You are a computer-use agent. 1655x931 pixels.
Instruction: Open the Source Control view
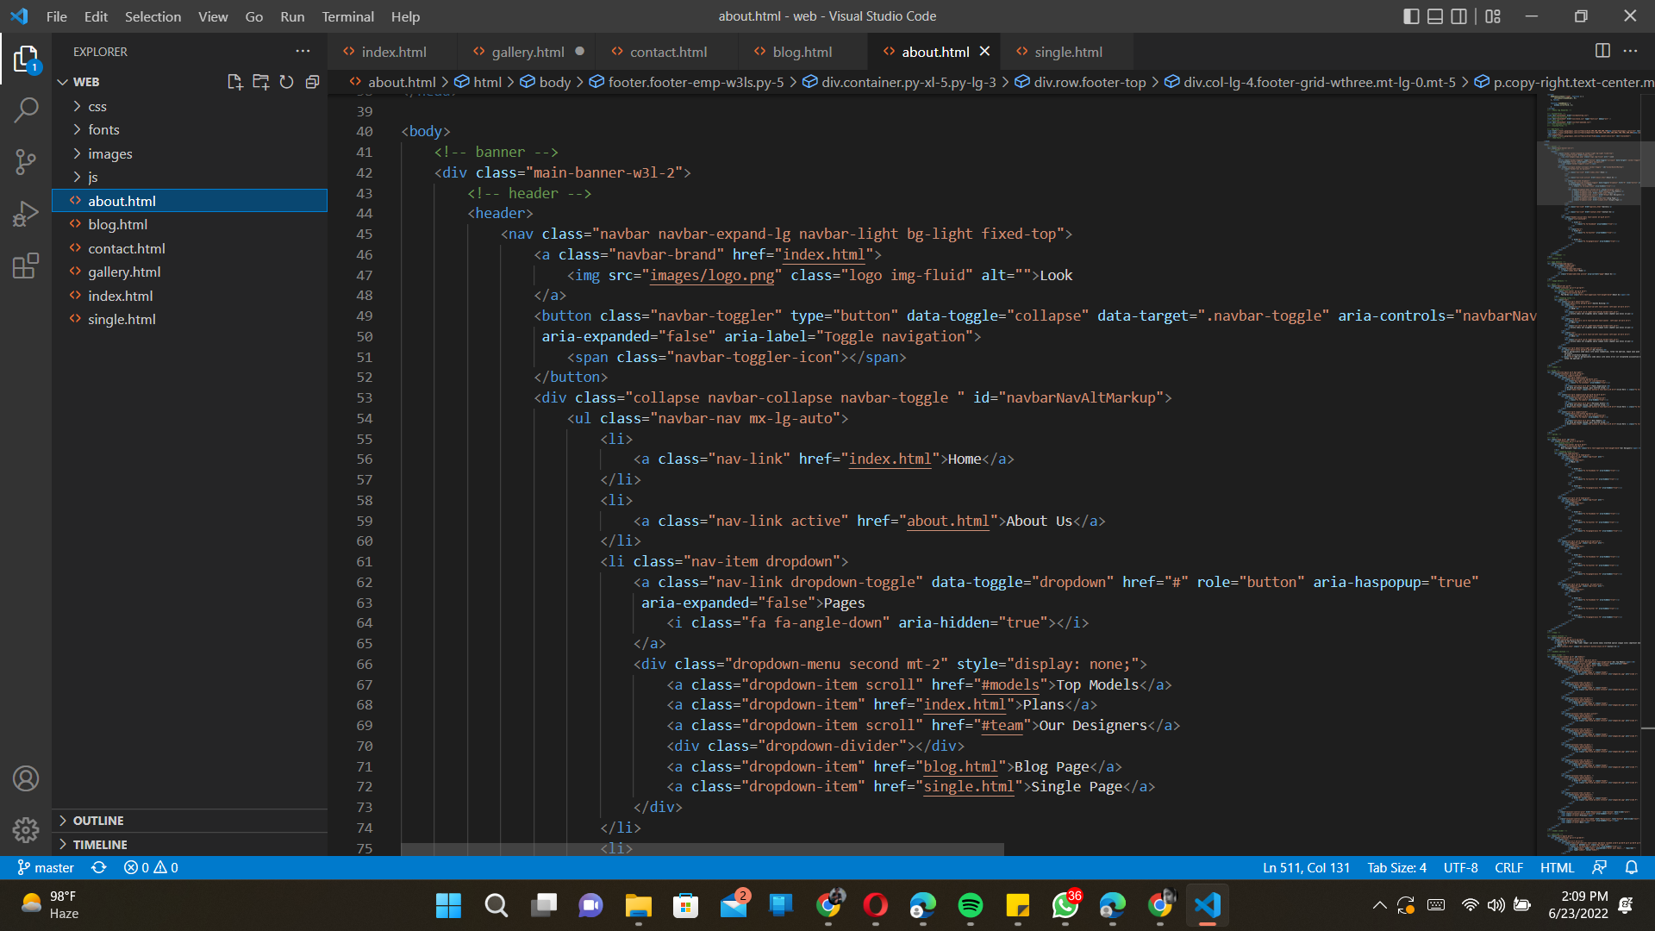tap(26, 162)
